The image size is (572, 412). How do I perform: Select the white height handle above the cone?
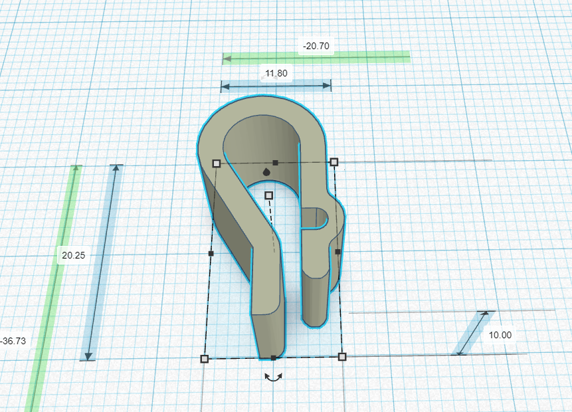tap(269, 195)
